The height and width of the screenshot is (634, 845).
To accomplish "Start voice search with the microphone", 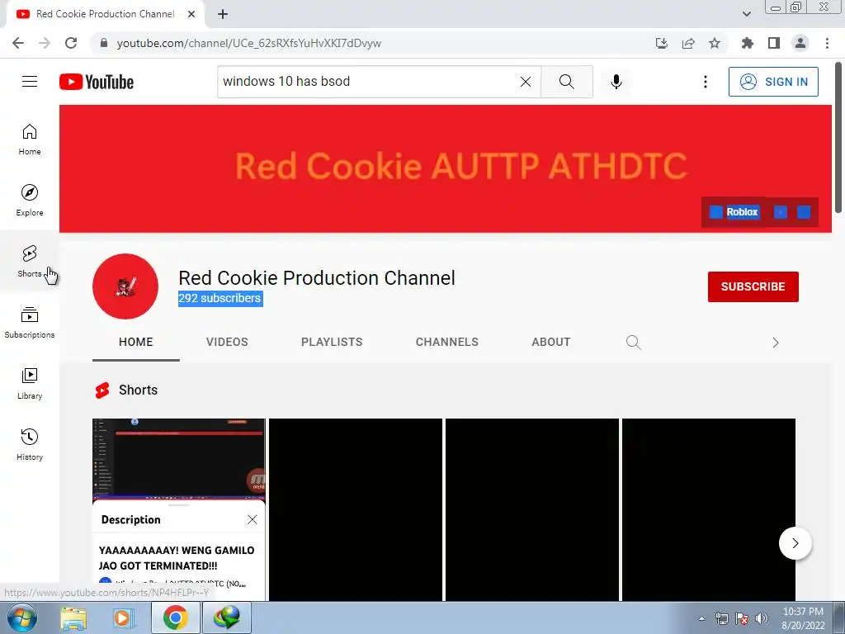I will point(616,82).
